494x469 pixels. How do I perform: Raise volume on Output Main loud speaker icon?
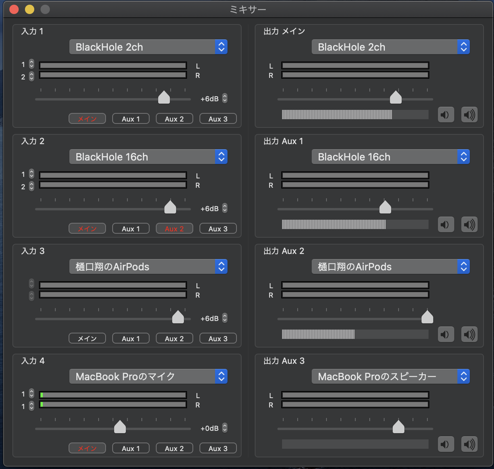469,115
